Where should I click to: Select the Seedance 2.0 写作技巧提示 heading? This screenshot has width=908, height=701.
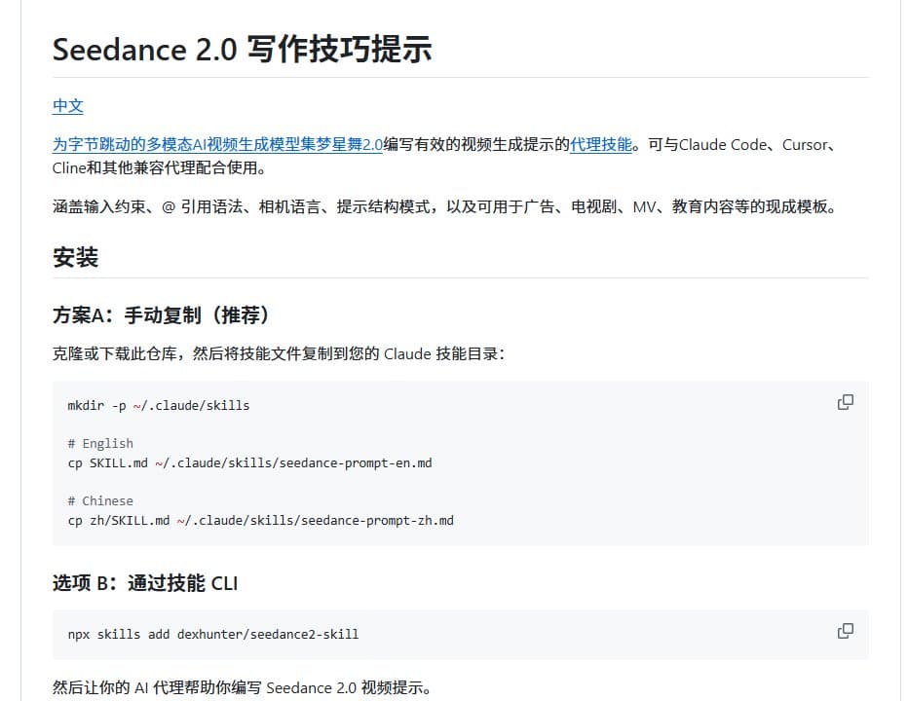[x=242, y=50]
